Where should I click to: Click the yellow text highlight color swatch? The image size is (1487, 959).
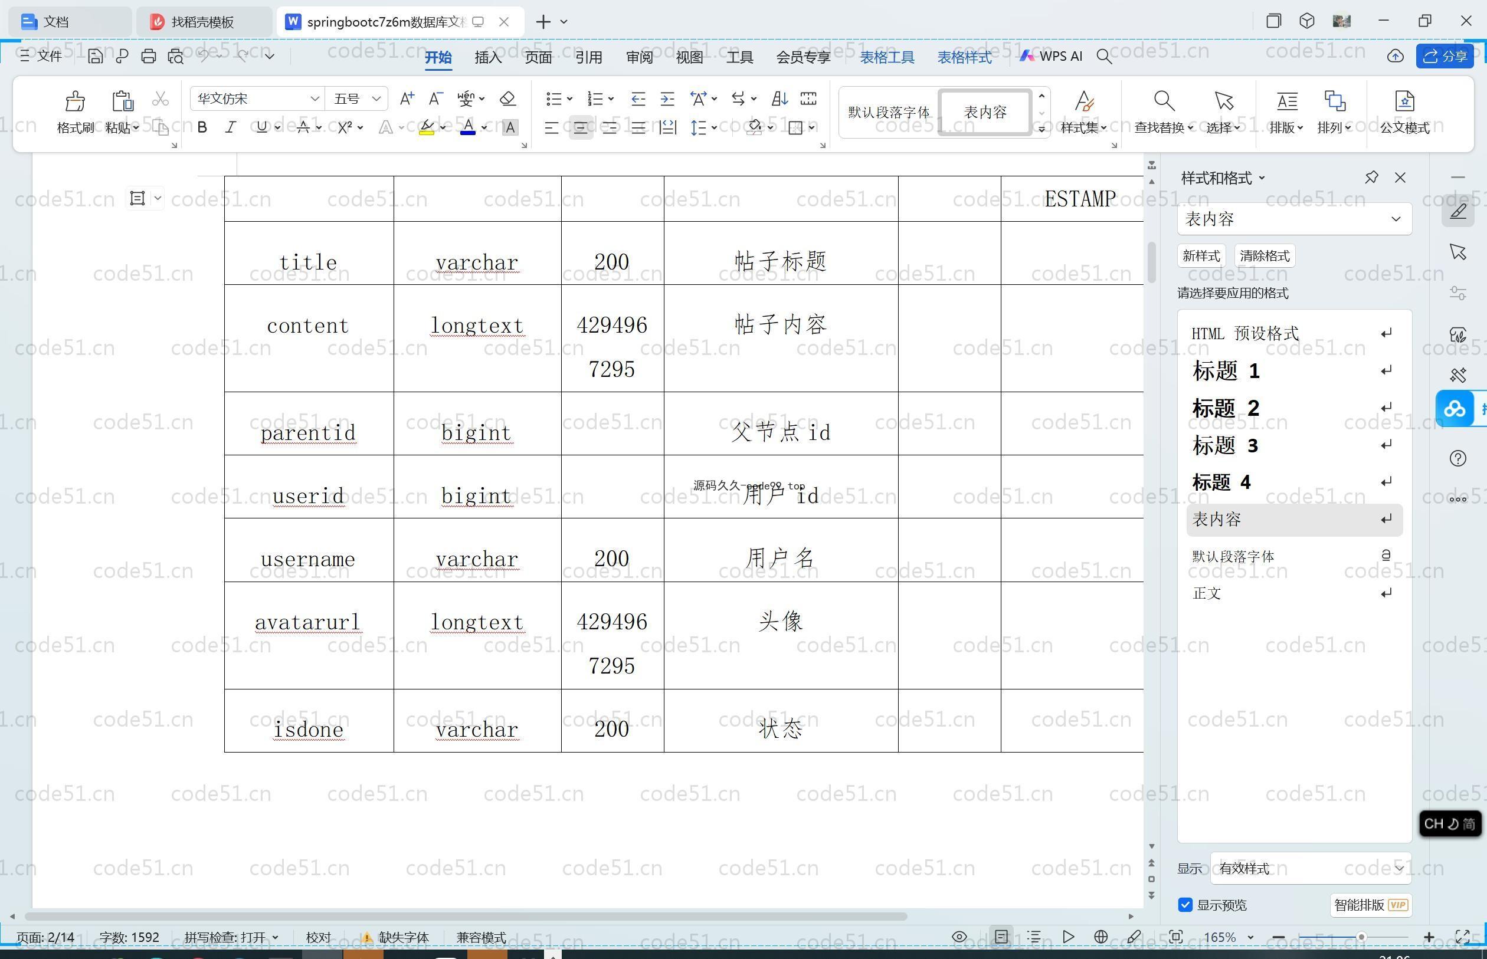427,127
